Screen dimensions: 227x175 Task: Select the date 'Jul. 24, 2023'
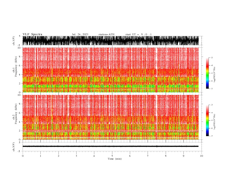[80, 34]
